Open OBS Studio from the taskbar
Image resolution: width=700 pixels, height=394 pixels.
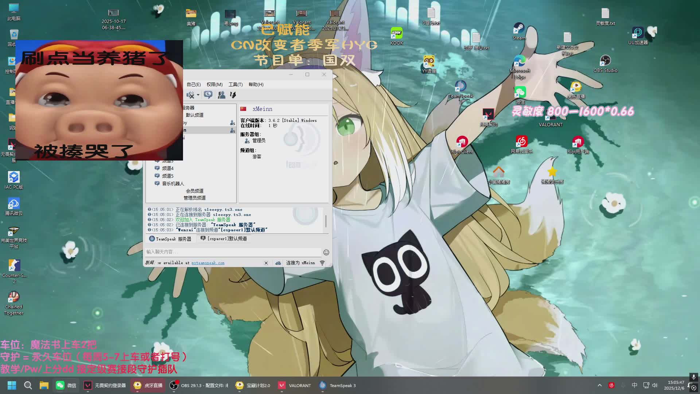coord(199,386)
